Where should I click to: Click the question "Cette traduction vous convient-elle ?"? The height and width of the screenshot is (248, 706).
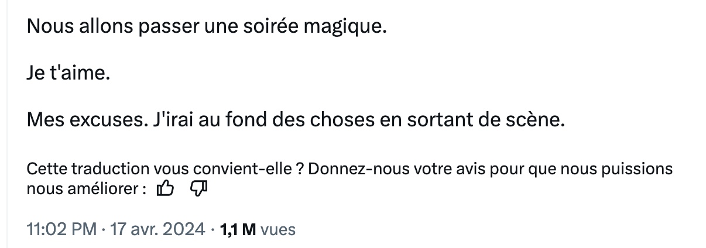coord(164,169)
